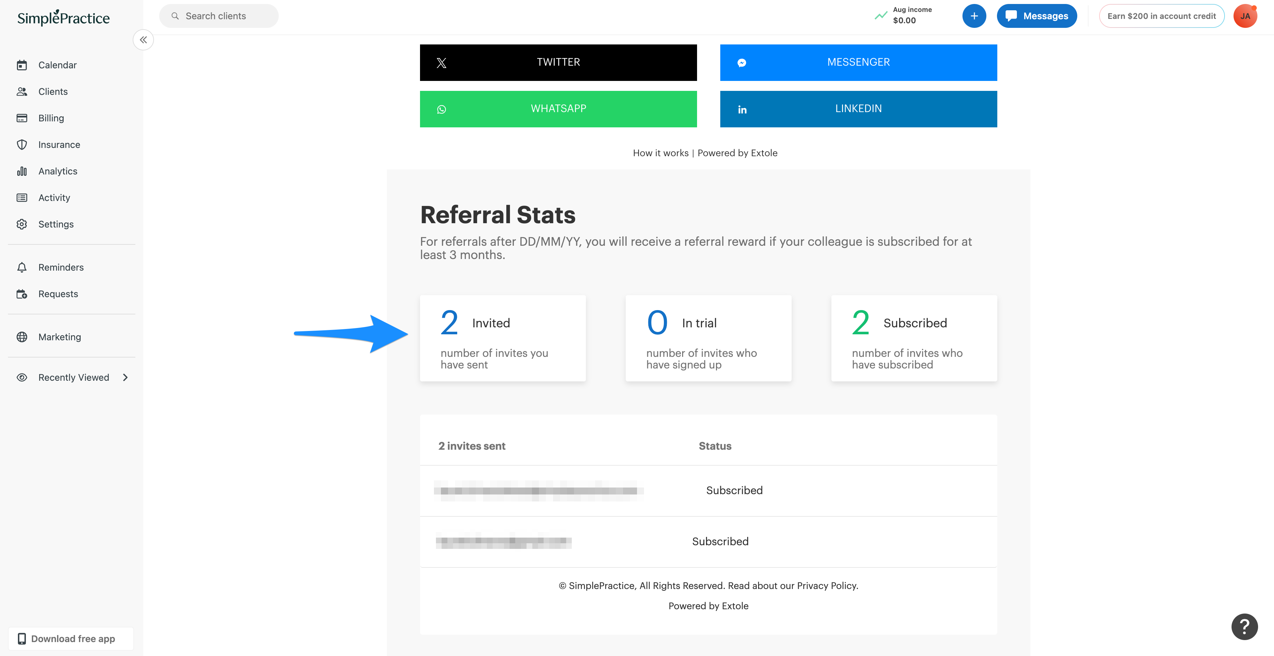The image size is (1274, 656).
Task: Click the Download free app button
Action: click(x=71, y=639)
